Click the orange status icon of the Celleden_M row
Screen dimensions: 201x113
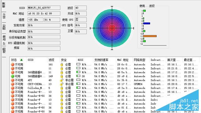pos(13,88)
